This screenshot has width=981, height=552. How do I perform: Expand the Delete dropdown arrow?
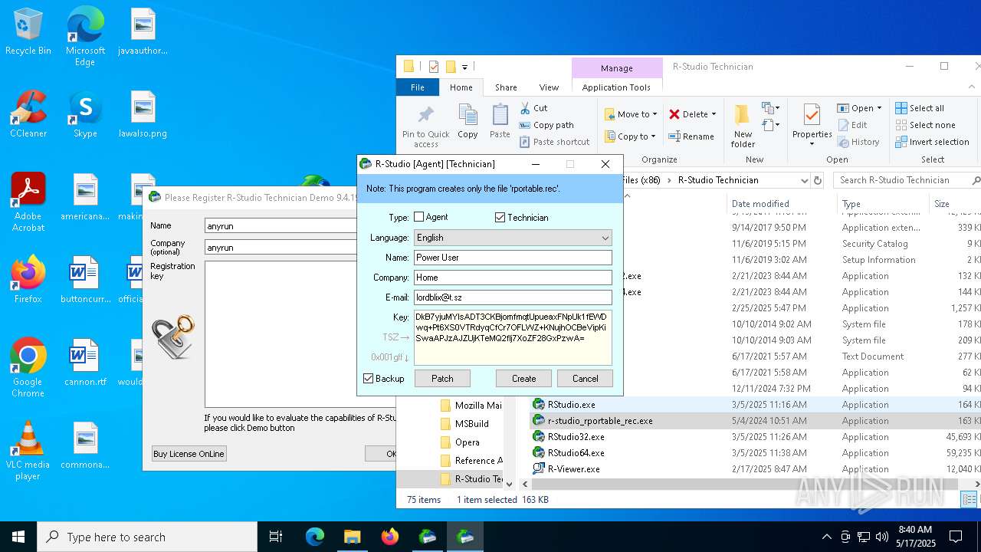pos(714,114)
